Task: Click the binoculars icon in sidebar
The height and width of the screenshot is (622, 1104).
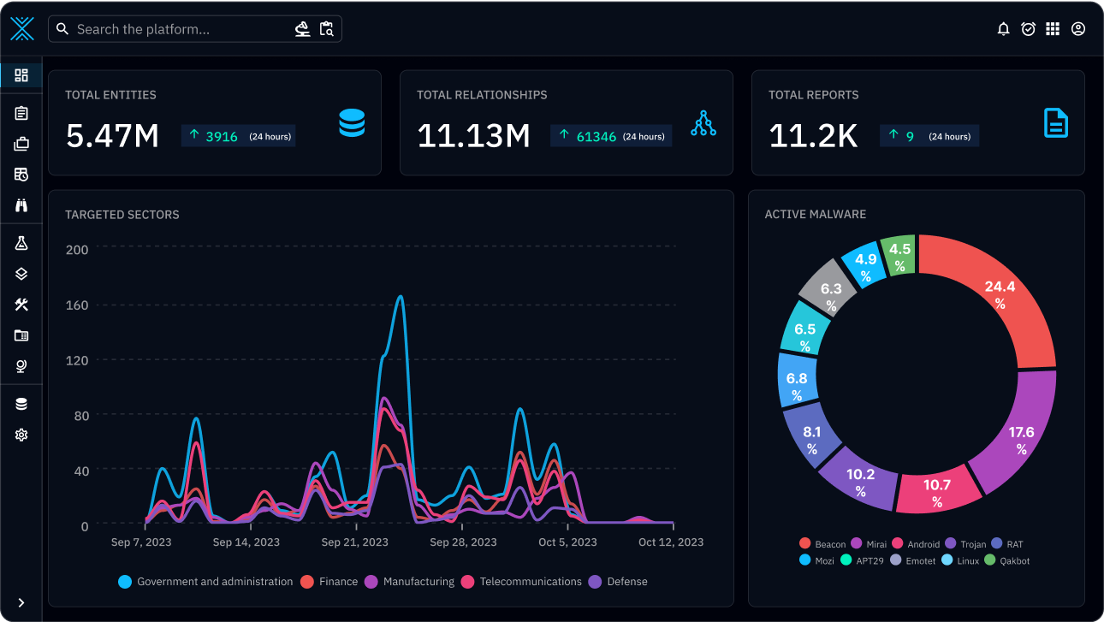Action: (21, 205)
